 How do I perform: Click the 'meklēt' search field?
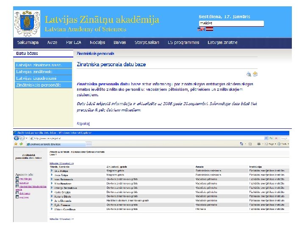(231, 23)
